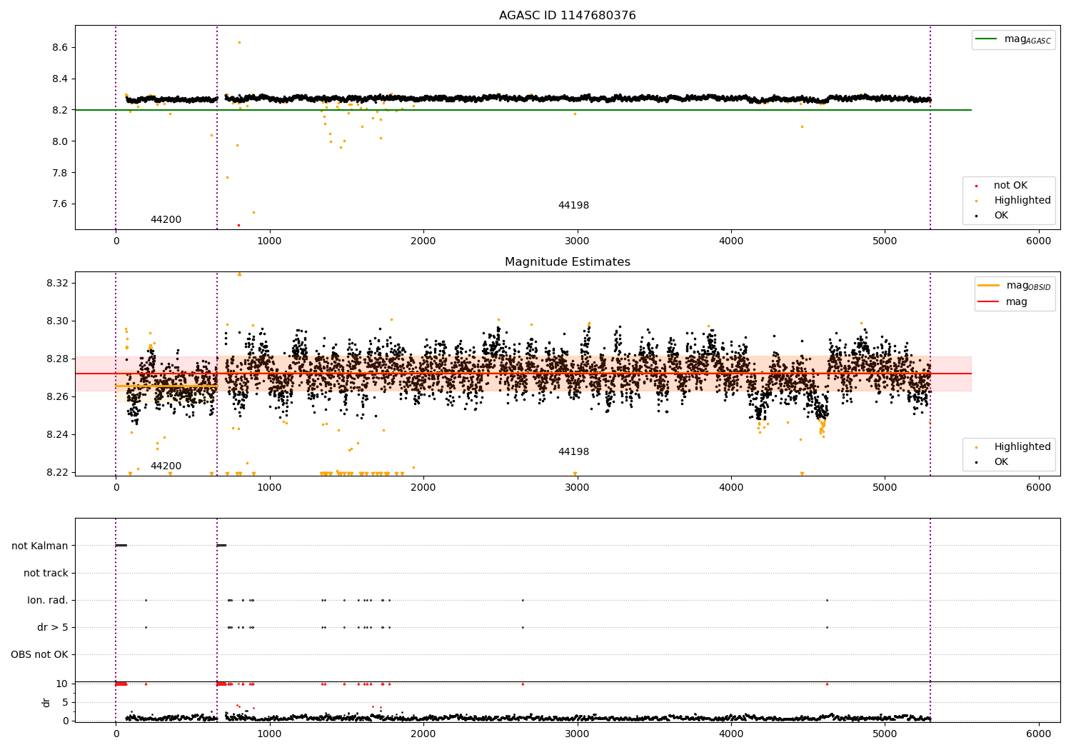Click the 3000 x-axis tick under the top plot
Viewport: 1071px width, 750px height.
(577, 241)
